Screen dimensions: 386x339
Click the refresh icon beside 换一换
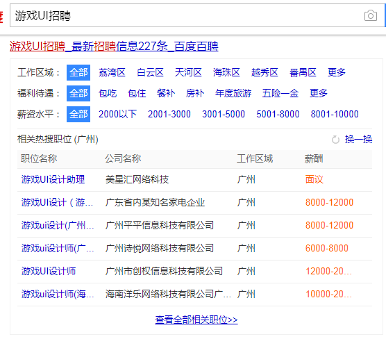click(x=335, y=140)
